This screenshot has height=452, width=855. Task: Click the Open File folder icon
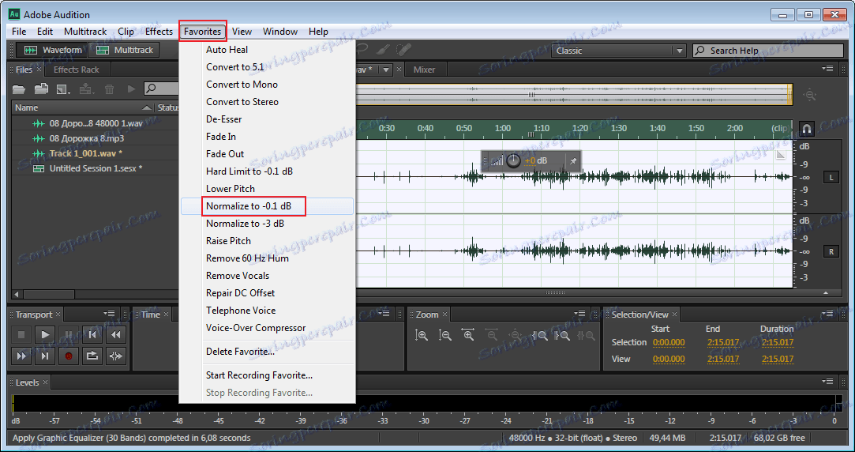(19, 89)
